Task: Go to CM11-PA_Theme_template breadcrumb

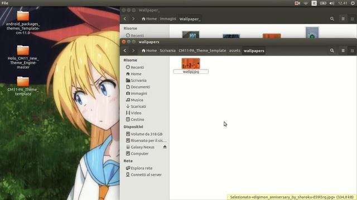Action: tap(202, 51)
